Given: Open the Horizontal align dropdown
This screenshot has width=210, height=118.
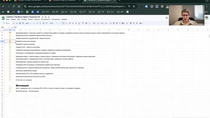Looking at the screenshot, I should tap(94, 23).
